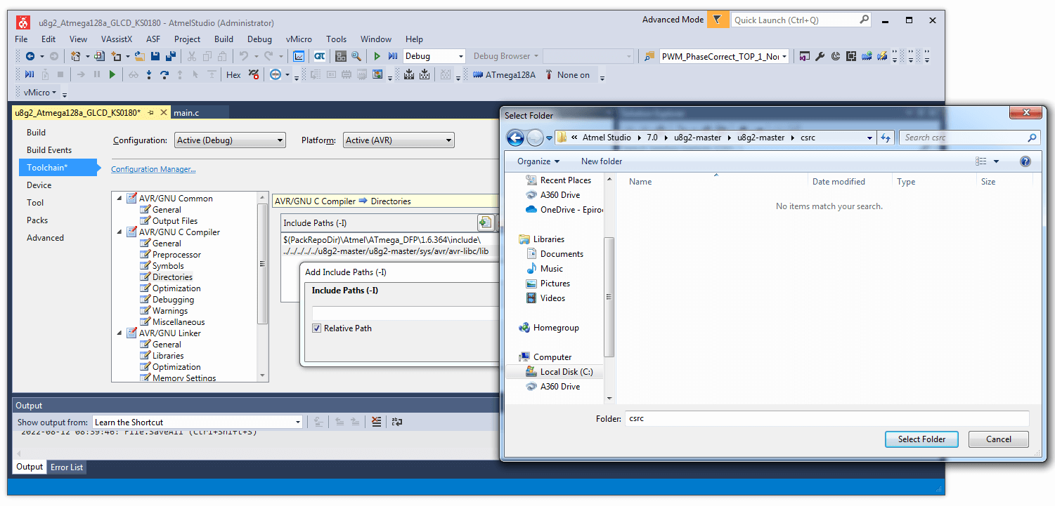Click the Step Into arrow icon

149,74
